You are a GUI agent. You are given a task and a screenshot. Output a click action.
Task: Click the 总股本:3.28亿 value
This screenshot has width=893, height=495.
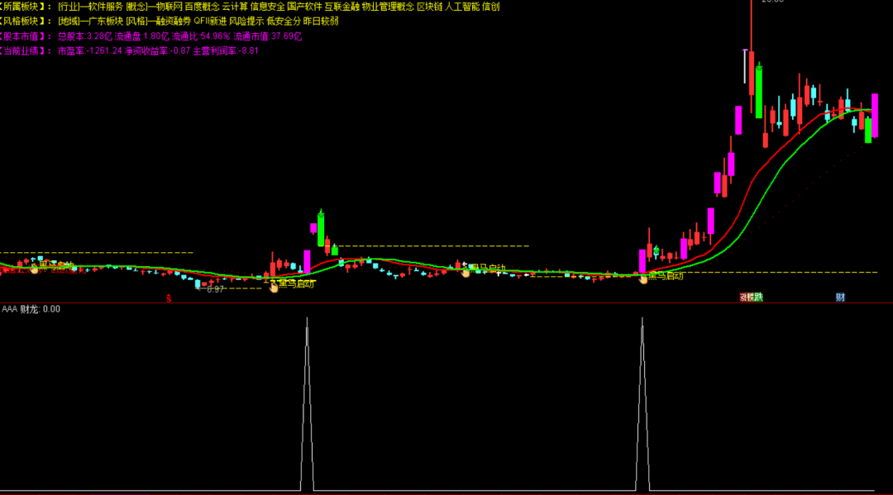[x=85, y=36]
